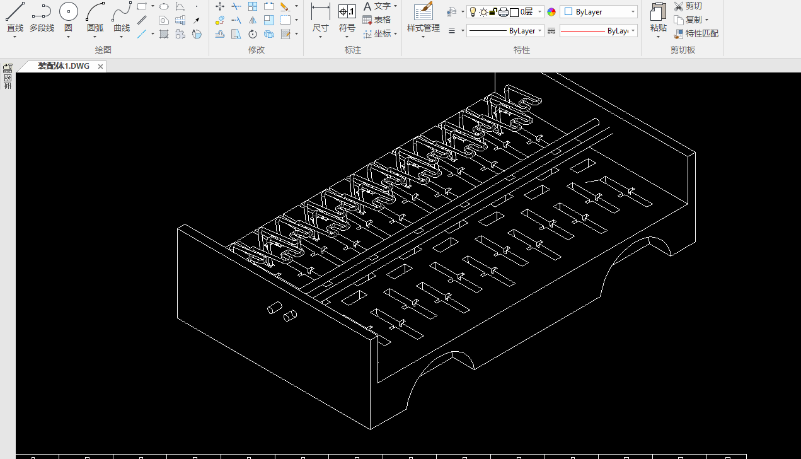Select the 多段线 (Polyline) tool
The height and width of the screenshot is (459, 801).
point(42,12)
